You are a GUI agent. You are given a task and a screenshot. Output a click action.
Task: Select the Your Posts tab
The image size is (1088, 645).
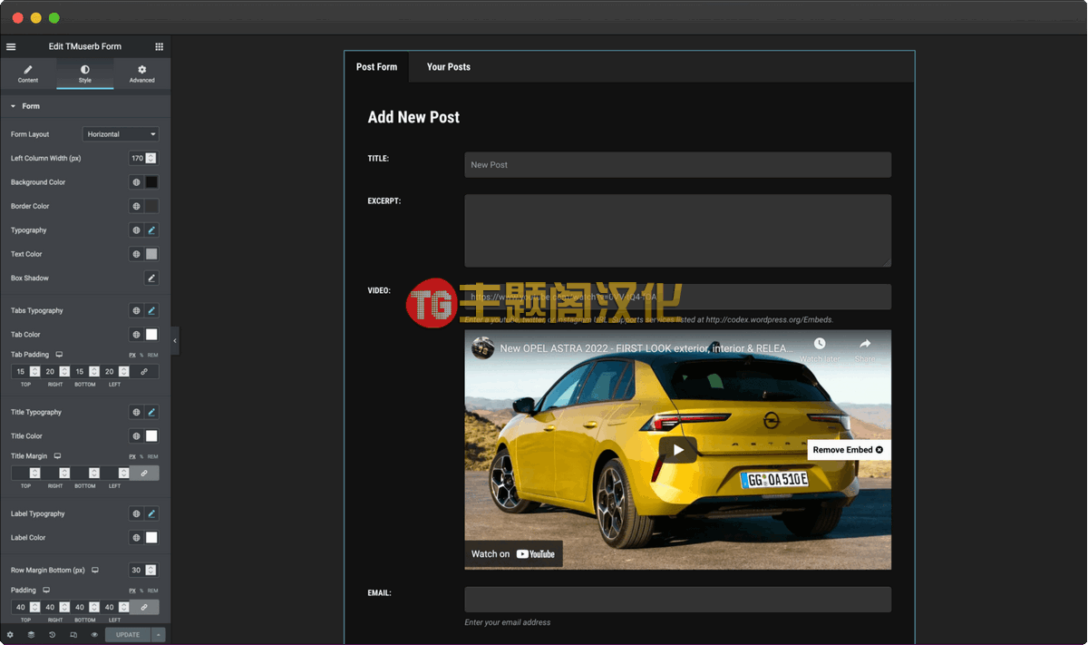(x=449, y=67)
